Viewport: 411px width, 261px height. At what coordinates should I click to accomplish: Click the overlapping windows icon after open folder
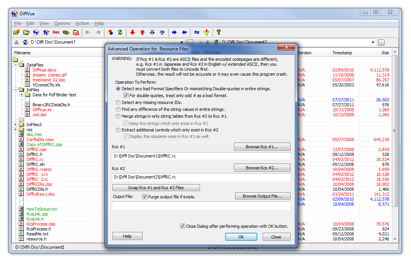point(36,32)
